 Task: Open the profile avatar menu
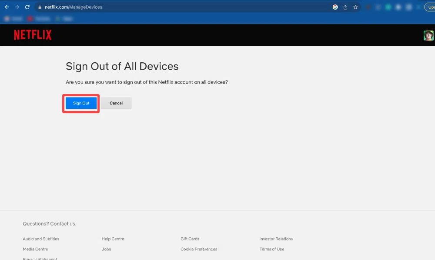(x=428, y=35)
